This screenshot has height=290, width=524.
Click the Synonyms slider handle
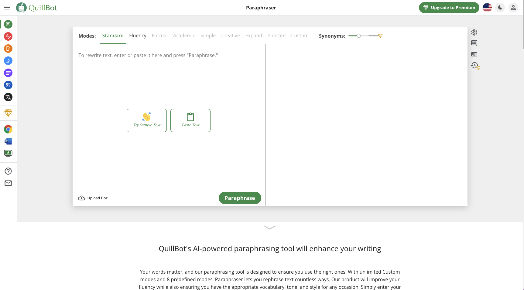coord(359,36)
